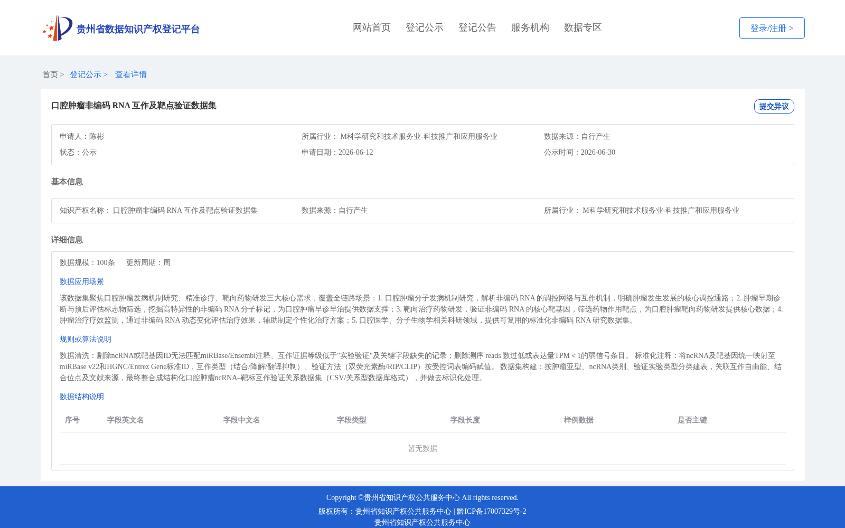Click the 申请人：陈彬 text
This screenshot has width=845, height=528.
[82, 136]
